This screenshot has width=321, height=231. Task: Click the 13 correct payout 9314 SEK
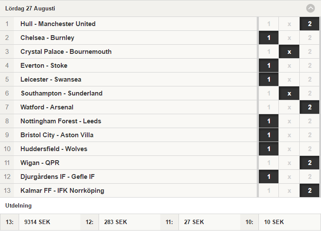(37, 222)
